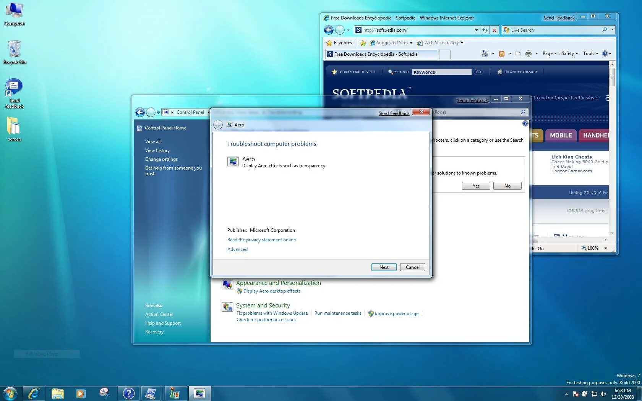Click the blue help icon in Control Panel
Screen dimensions: 642x401
click(525, 123)
